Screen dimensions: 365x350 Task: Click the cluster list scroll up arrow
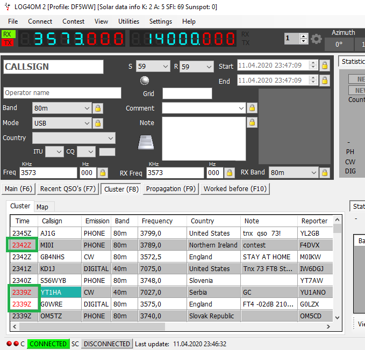337,220
